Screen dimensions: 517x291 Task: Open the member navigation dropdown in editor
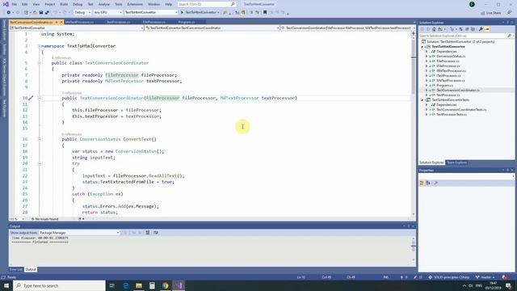click(x=347, y=28)
